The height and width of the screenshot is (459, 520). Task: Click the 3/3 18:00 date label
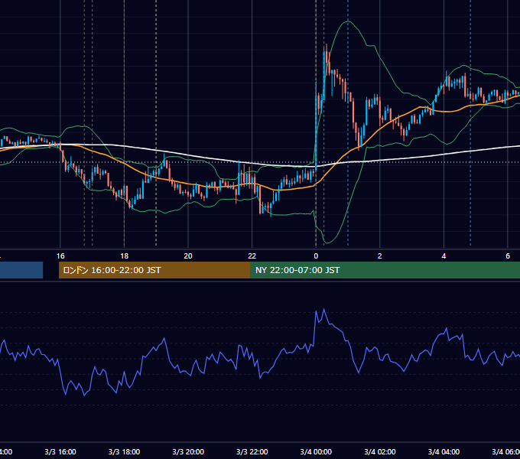point(125,452)
